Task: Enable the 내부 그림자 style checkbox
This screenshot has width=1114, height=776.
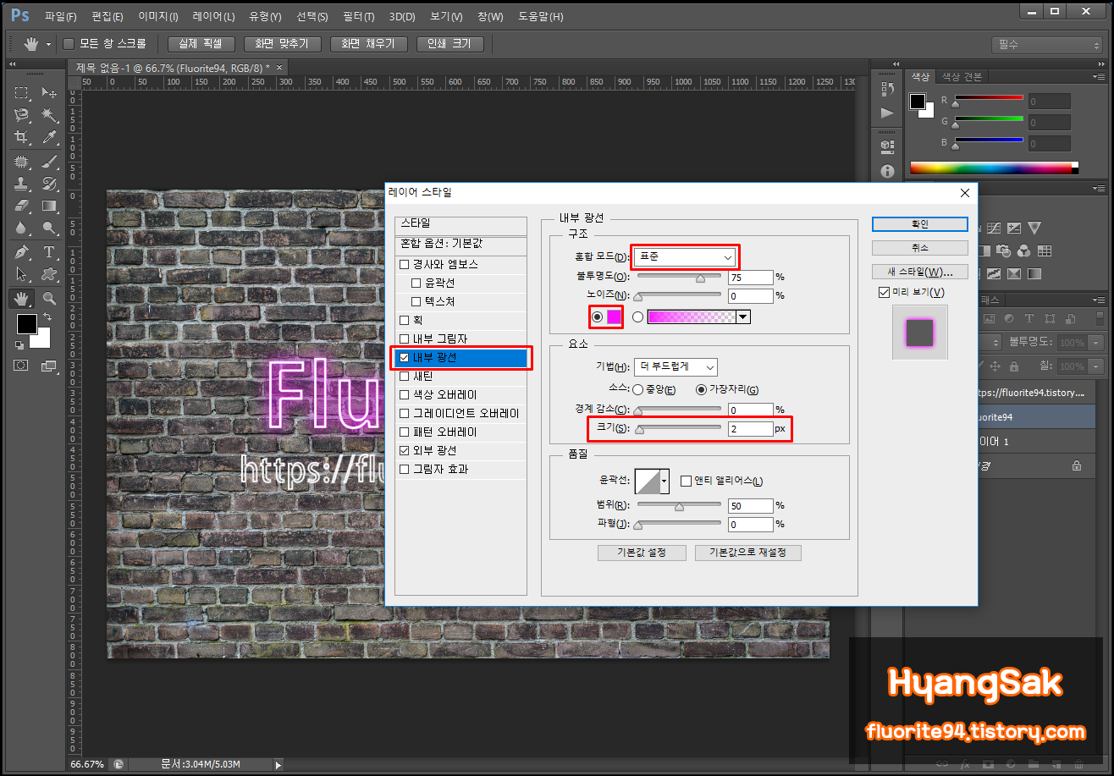Action: coord(405,338)
